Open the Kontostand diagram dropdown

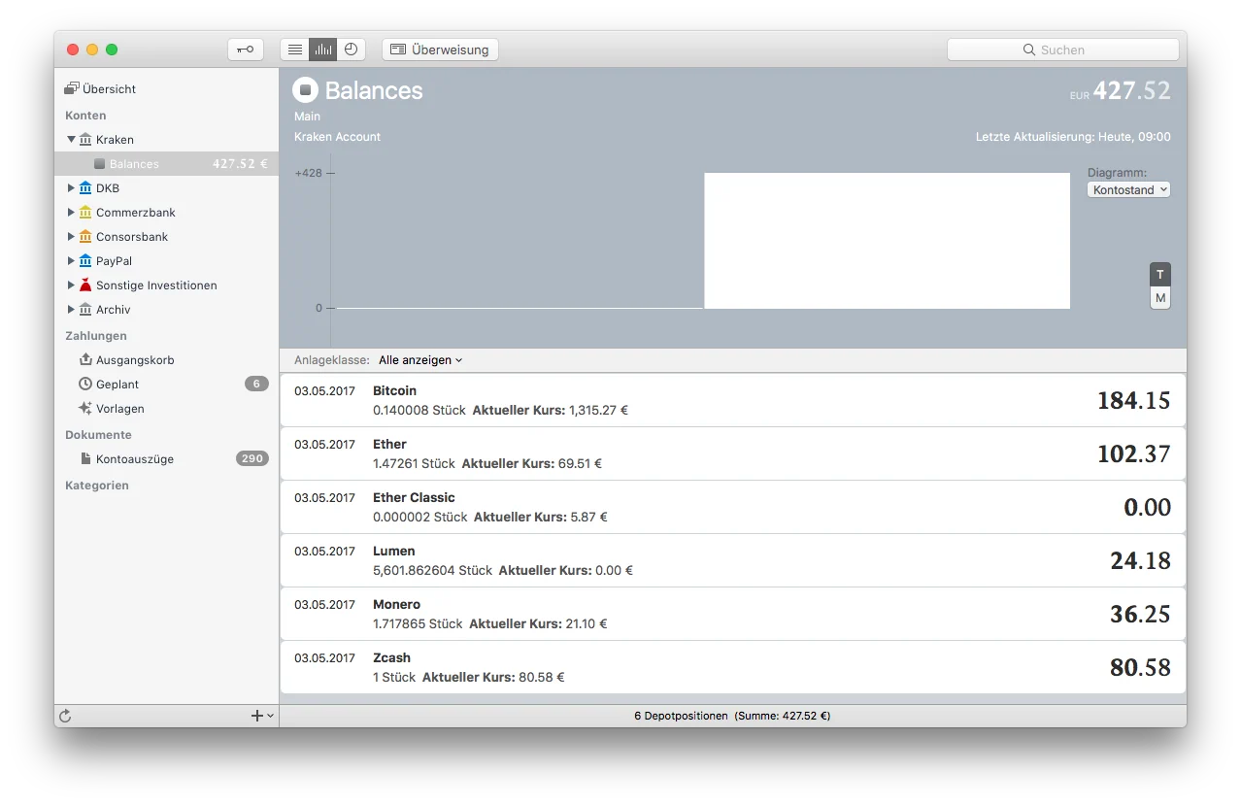click(1128, 190)
